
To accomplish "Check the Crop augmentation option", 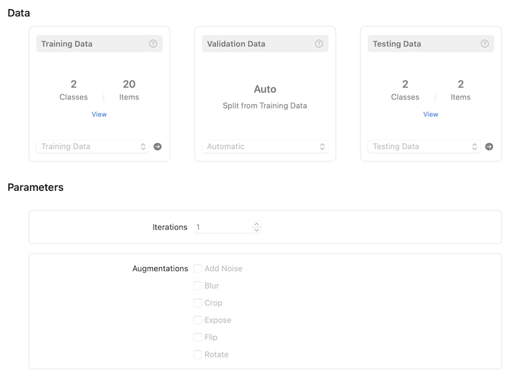I will 198,303.
